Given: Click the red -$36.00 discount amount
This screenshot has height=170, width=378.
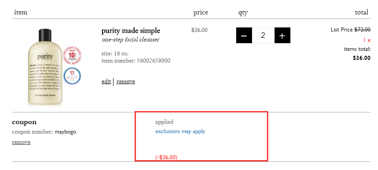Looking at the screenshot, I should tap(166, 157).
